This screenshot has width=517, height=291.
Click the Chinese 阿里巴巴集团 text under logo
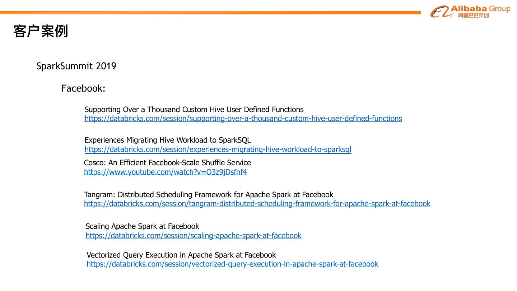coord(473,15)
